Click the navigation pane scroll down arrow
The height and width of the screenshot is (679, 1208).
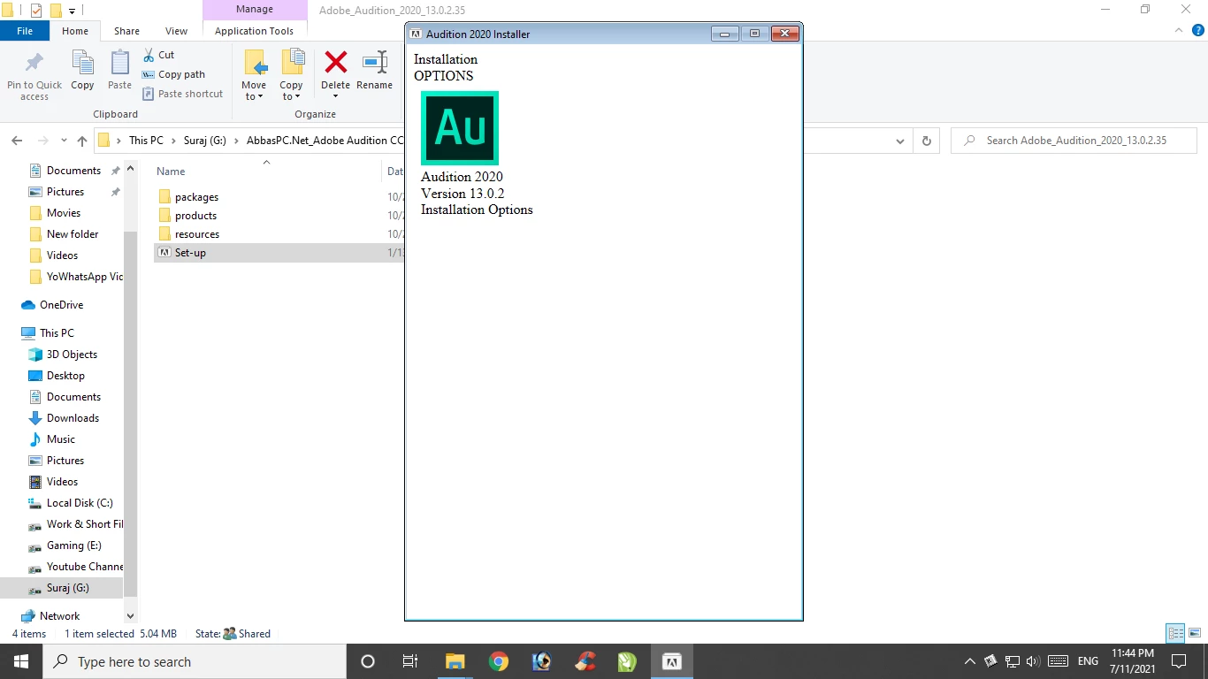130,615
